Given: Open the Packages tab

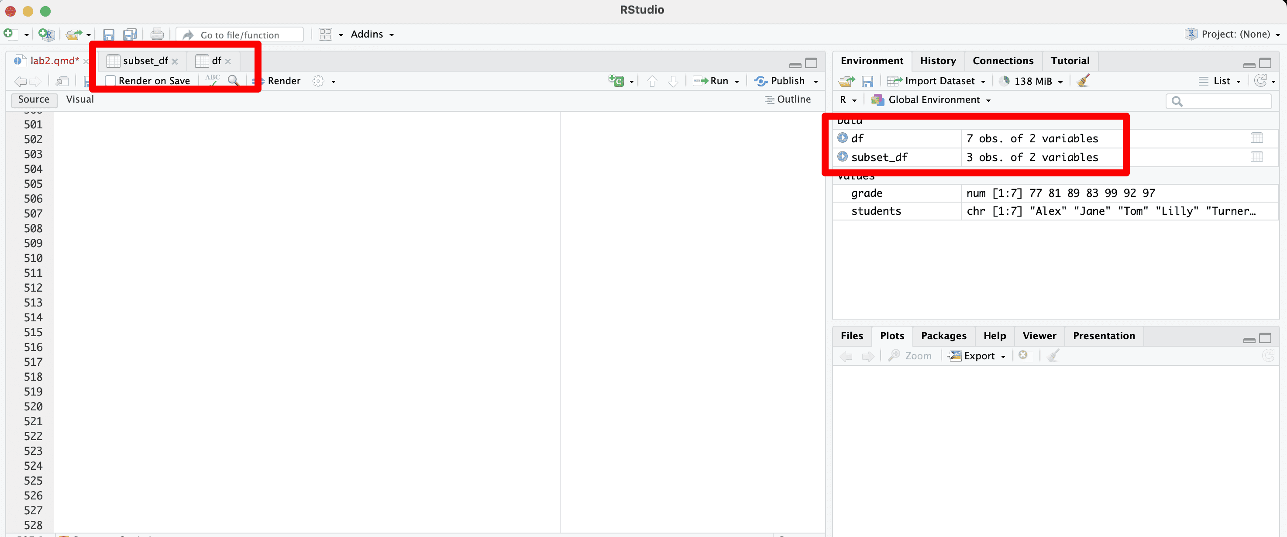Looking at the screenshot, I should pos(943,336).
